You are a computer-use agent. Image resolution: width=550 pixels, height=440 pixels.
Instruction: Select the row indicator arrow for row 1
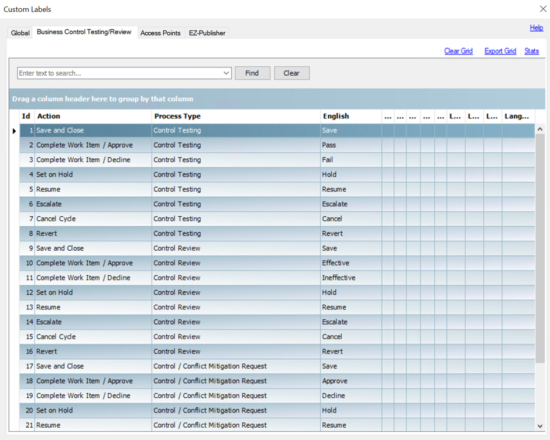click(14, 131)
